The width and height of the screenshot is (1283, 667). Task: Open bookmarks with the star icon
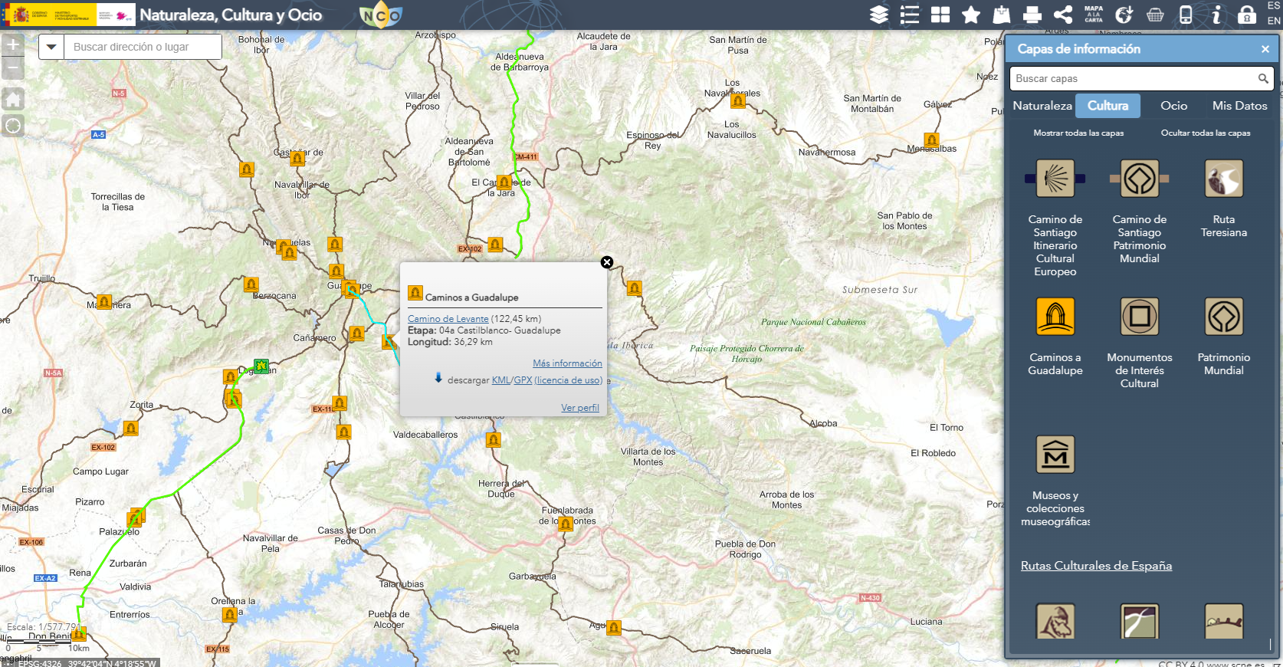click(971, 15)
